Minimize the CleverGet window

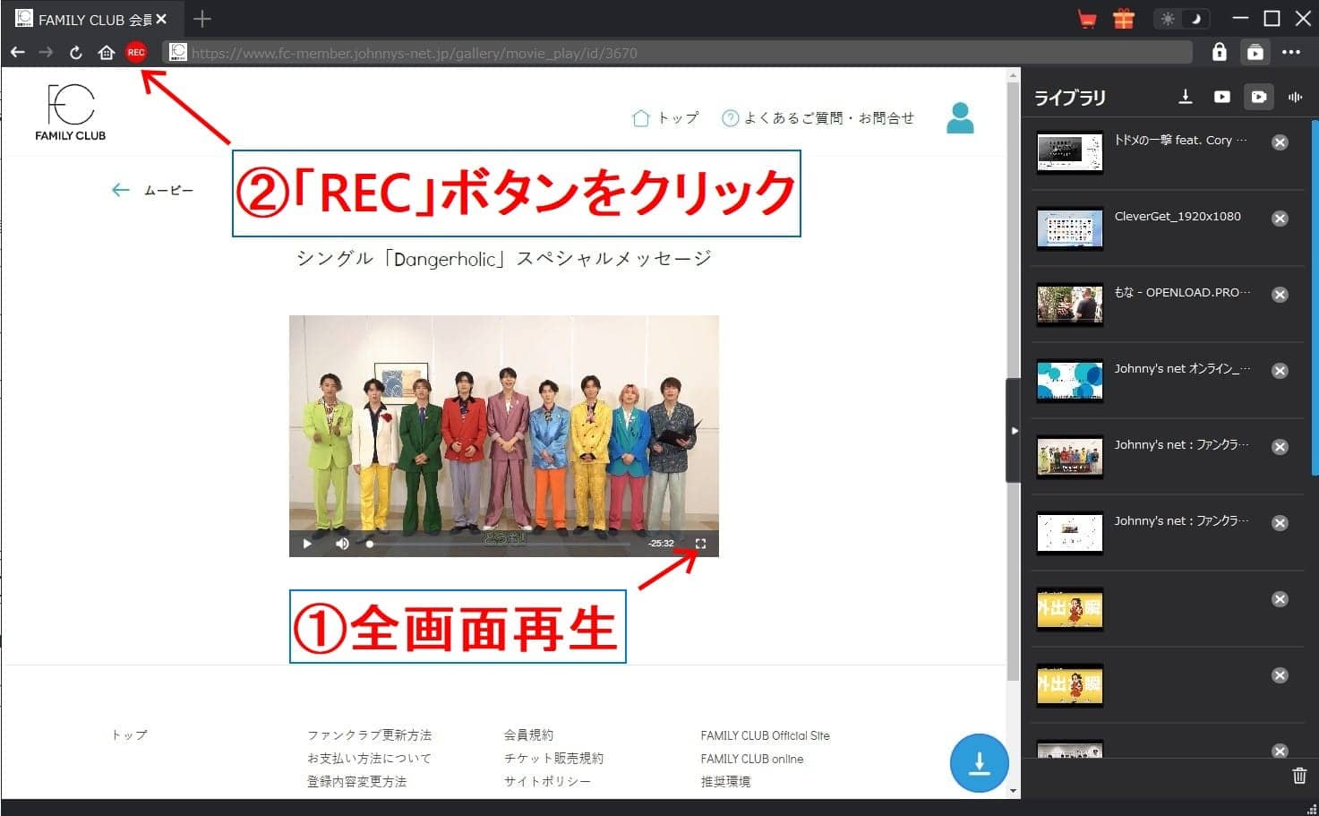point(1240,19)
